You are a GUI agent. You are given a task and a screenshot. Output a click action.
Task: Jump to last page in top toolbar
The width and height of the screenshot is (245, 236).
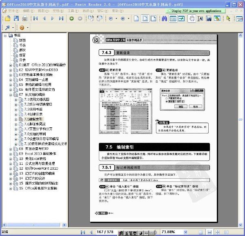coord(61,19)
